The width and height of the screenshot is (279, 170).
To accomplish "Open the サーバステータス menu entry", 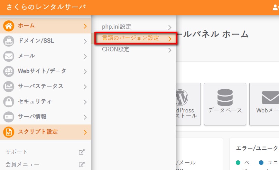I will tap(40, 86).
